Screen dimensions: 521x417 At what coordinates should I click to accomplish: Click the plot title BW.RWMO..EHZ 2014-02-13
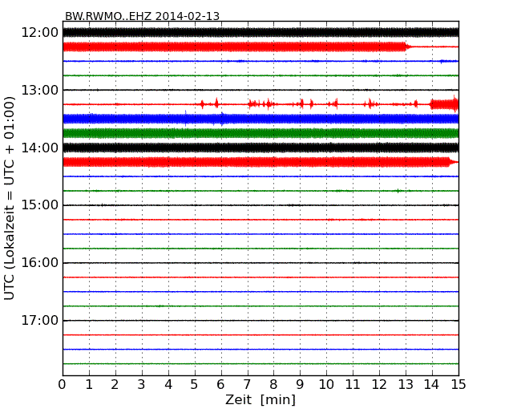pos(142,16)
